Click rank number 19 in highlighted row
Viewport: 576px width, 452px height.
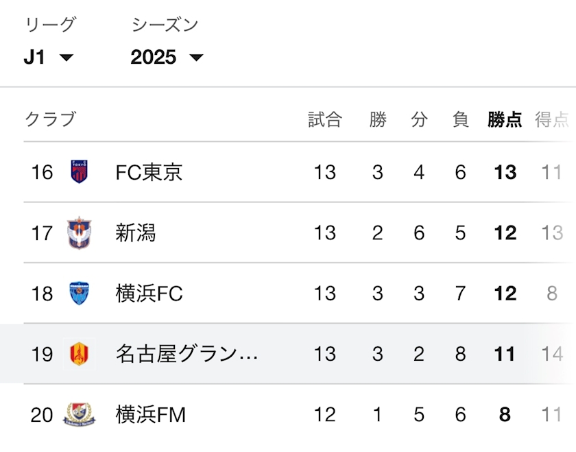tap(43, 354)
